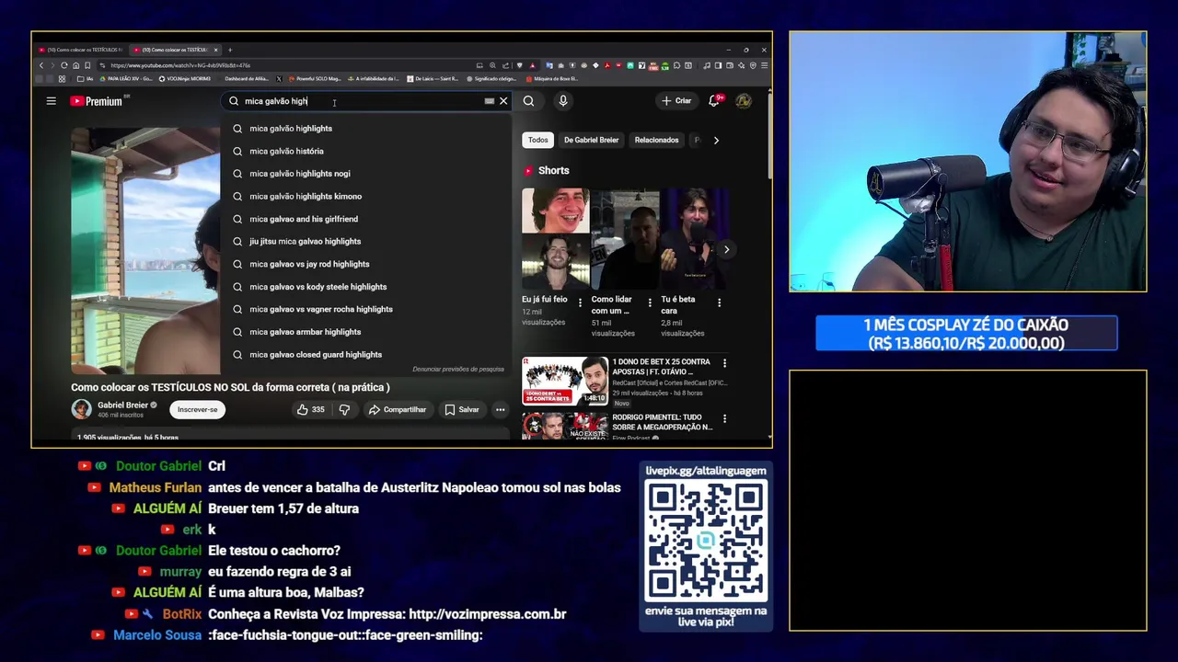
Task: Click Denunciar previsões de pesquisa link
Action: (458, 369)
